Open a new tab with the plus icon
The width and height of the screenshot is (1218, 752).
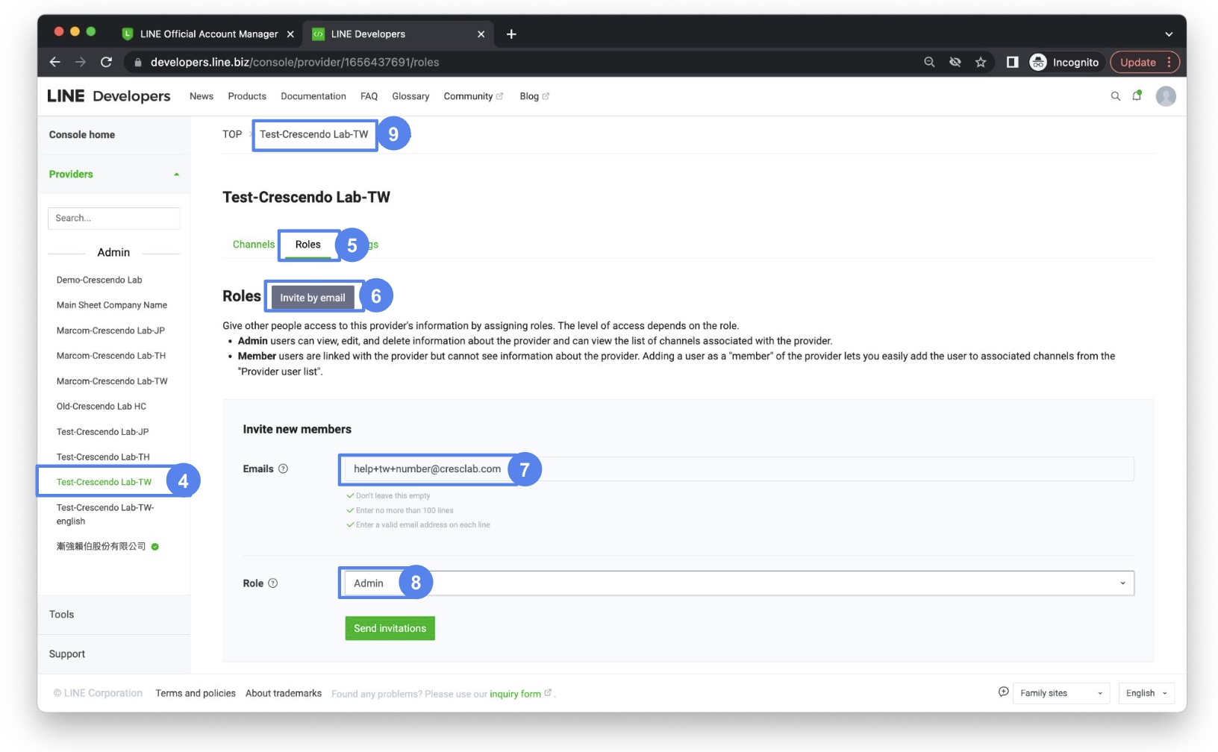click(511, 34)
